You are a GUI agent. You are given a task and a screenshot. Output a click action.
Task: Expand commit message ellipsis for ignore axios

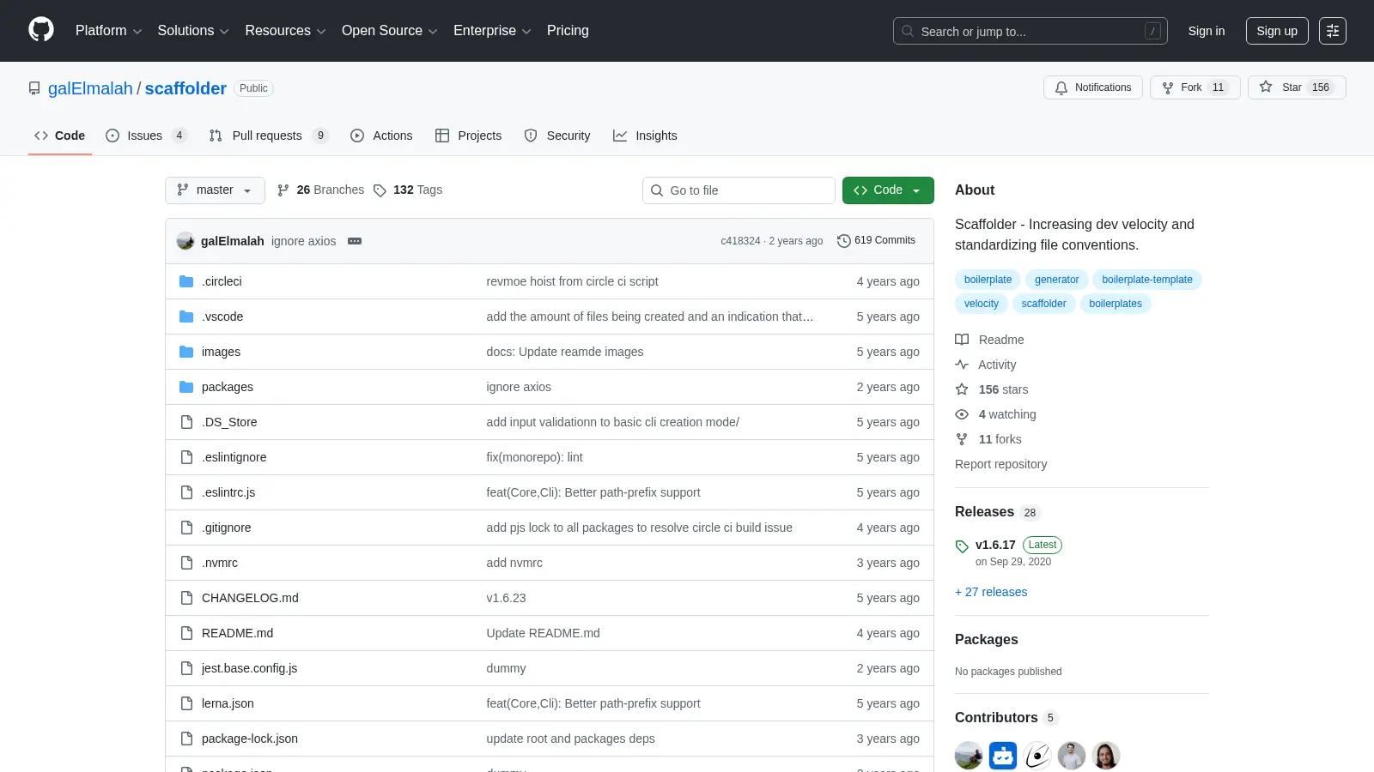pyautogui.click(x=355, y=241)
